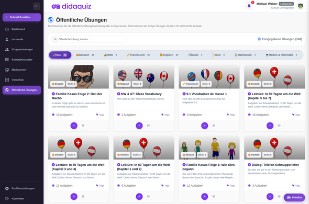This screenshot has width=309, height=204.
Task: Select the Musik filter tab
Action: (195, 55)
